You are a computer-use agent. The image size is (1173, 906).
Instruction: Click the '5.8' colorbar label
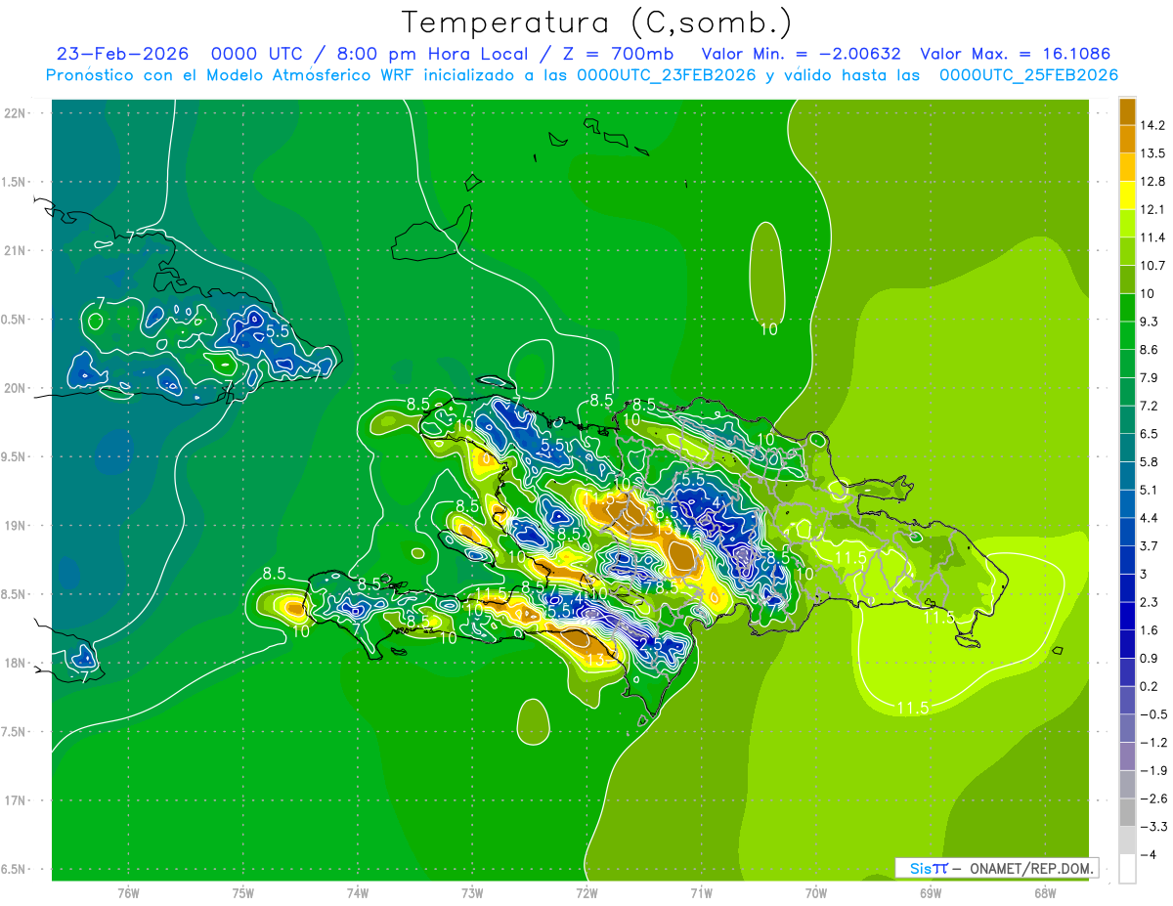1150,462
